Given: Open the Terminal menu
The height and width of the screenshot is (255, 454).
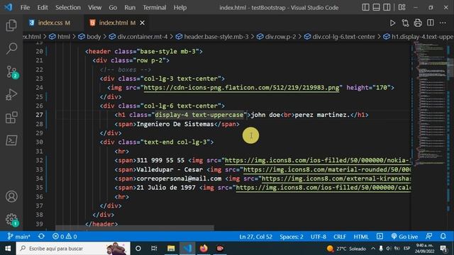Looking at the screenshot, I should coord(155,8).
